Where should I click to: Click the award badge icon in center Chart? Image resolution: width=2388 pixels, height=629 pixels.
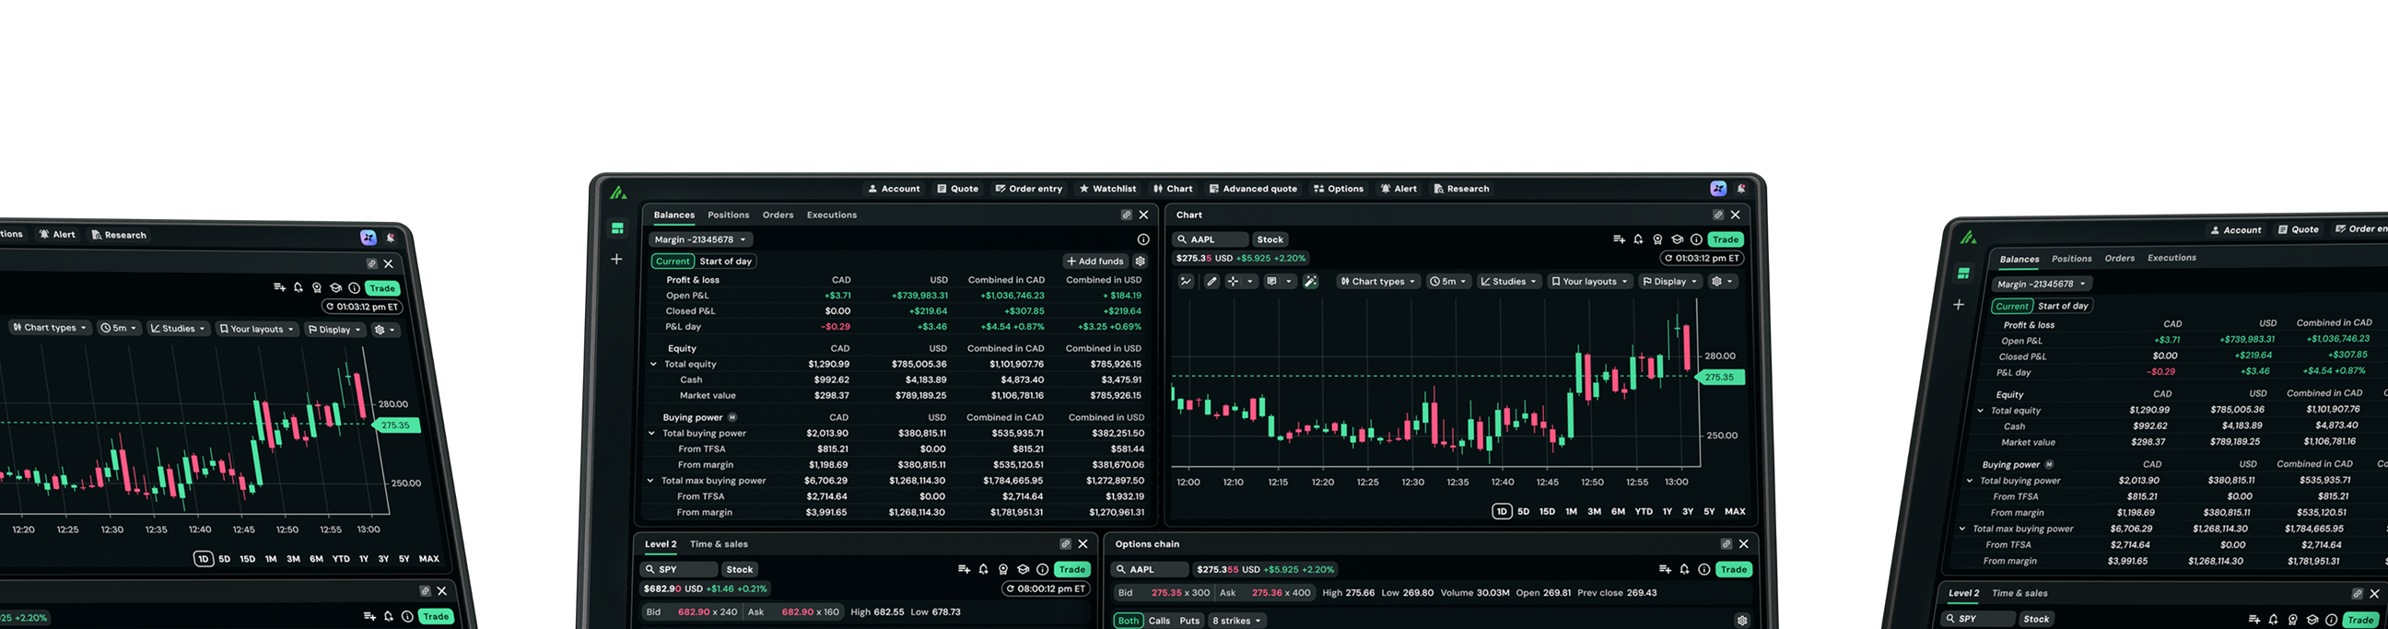[1657, 239]
